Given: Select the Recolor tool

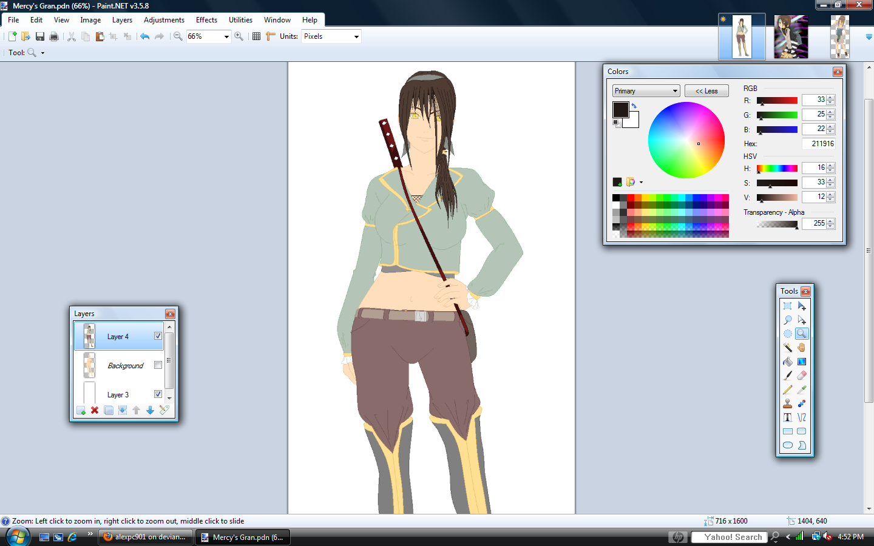Looking at the screenshot, I should [802, 403].
